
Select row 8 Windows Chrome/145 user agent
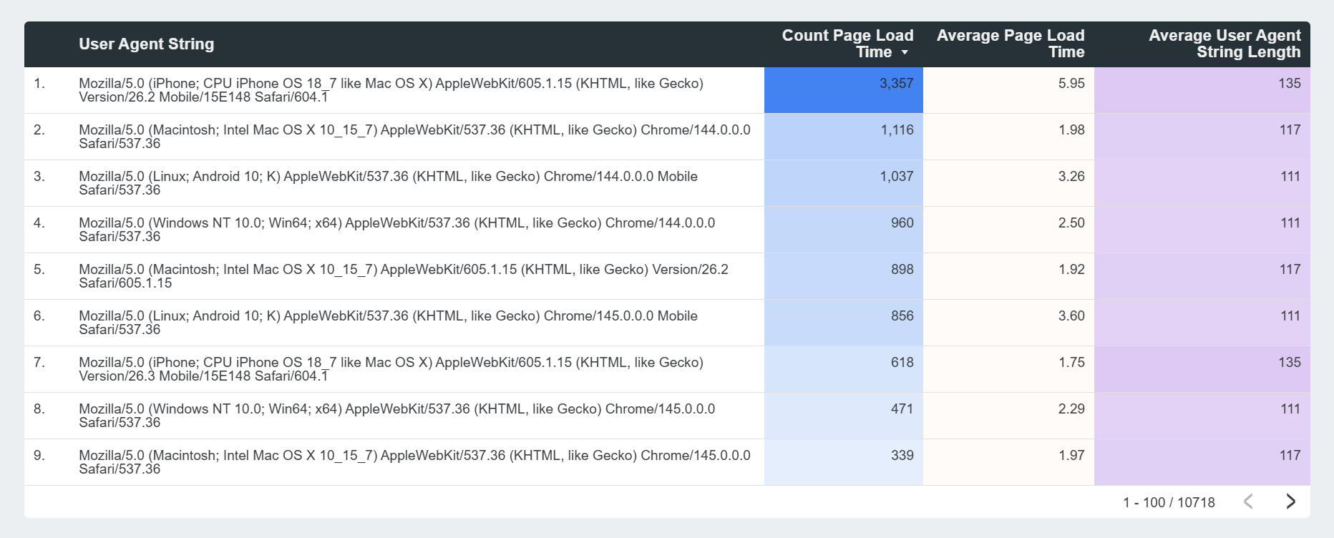(396, 416)
